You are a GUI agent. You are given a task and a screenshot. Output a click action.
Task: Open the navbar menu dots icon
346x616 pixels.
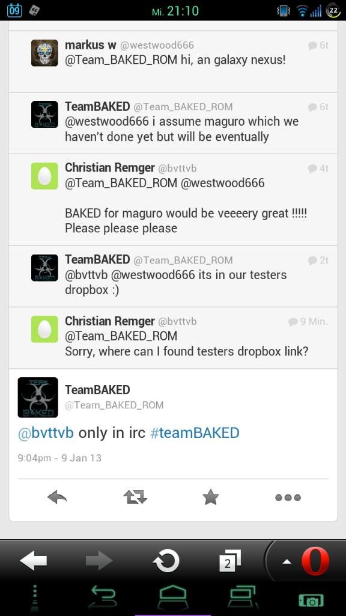tap(34, 599)
